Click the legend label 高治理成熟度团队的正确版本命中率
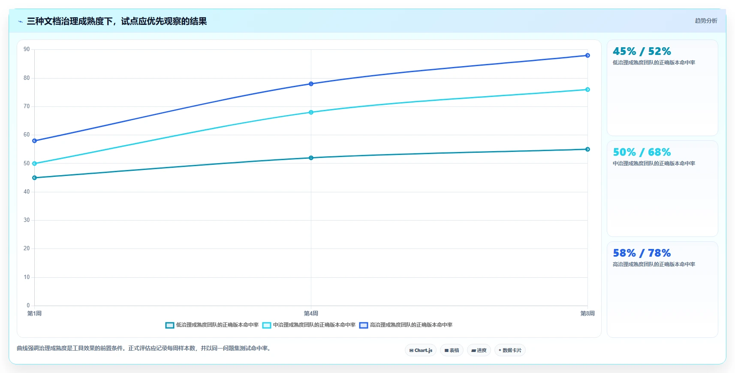Viewport: 735px width, 373px height. [x=411, y=325]
